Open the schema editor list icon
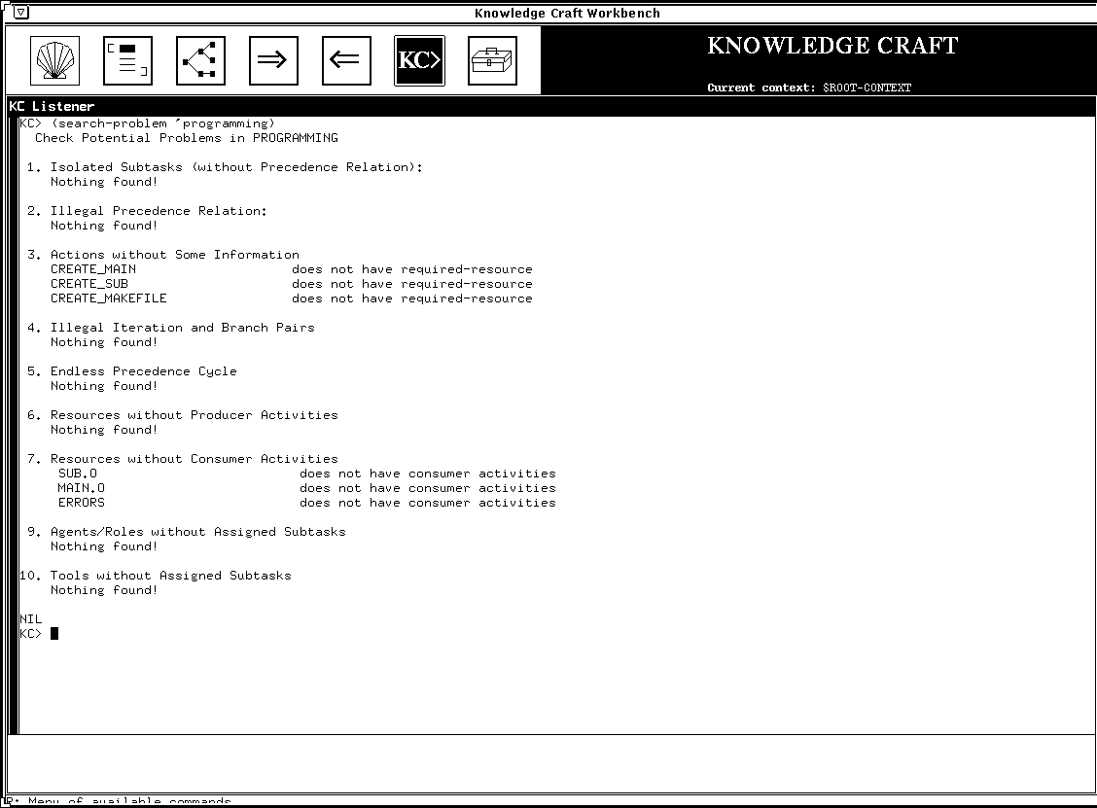The height and width of the screenshot is (808, 1097). (x=127, y=60)
